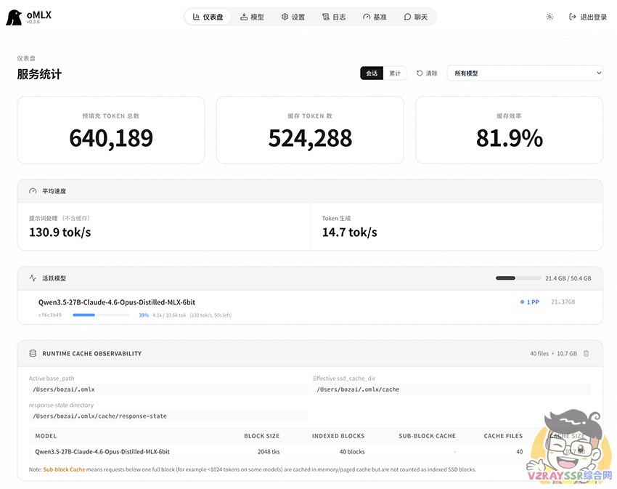Switch statistics view to 累计
The height and width of the screenshot is (489, 617).
394,73
